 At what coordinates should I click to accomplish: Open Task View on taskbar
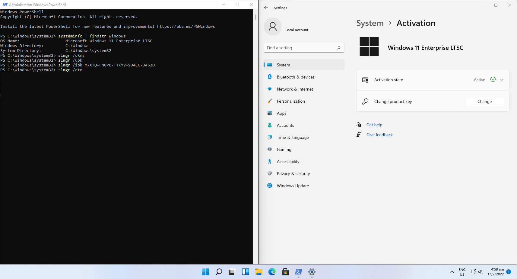232,272
